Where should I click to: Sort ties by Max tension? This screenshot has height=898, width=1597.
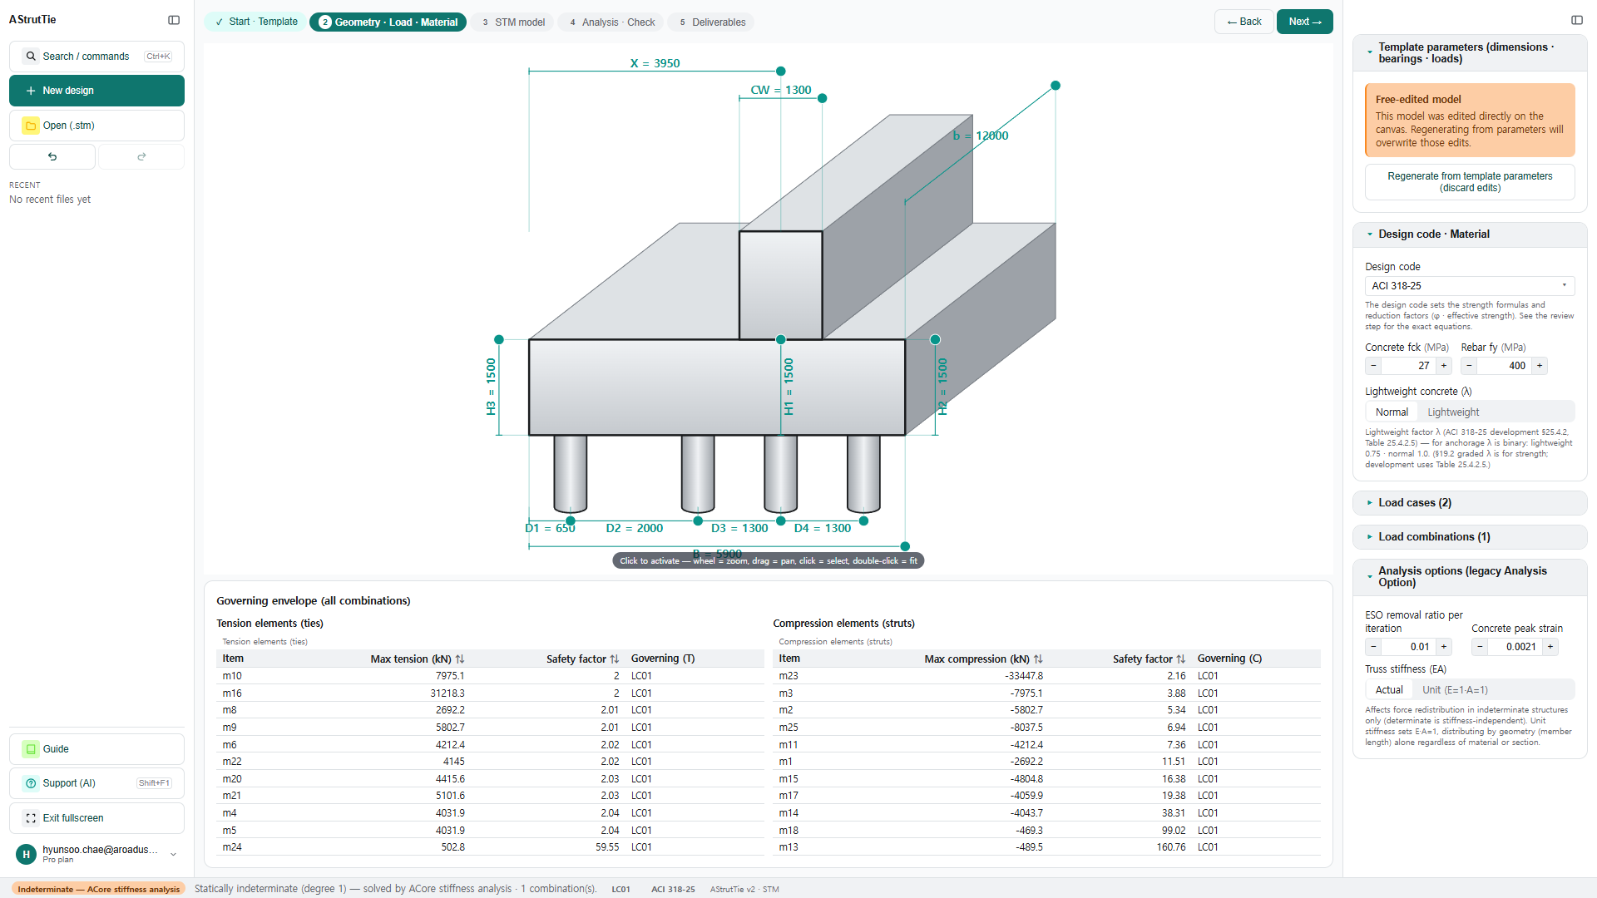[x=460, y=659]
